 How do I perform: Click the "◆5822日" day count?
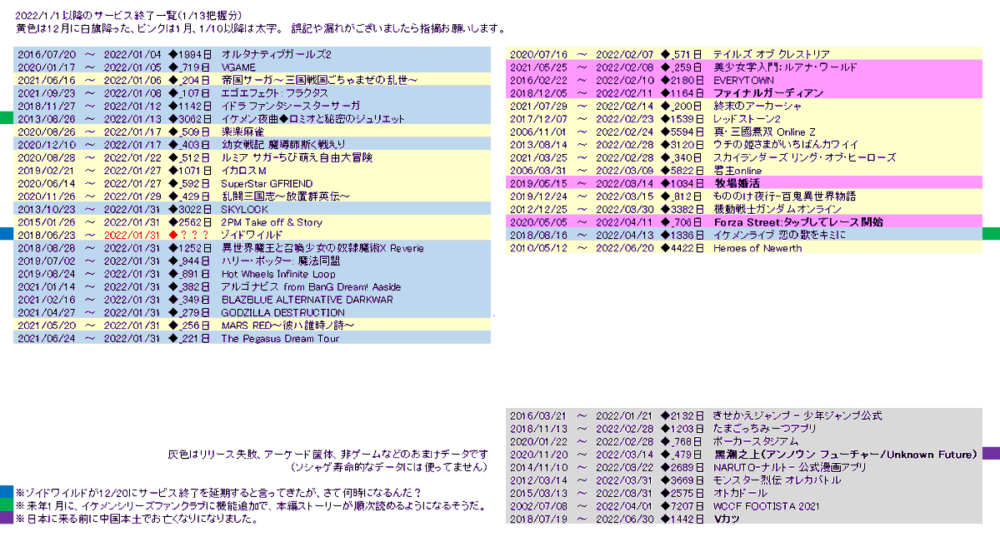pos(682,171)
